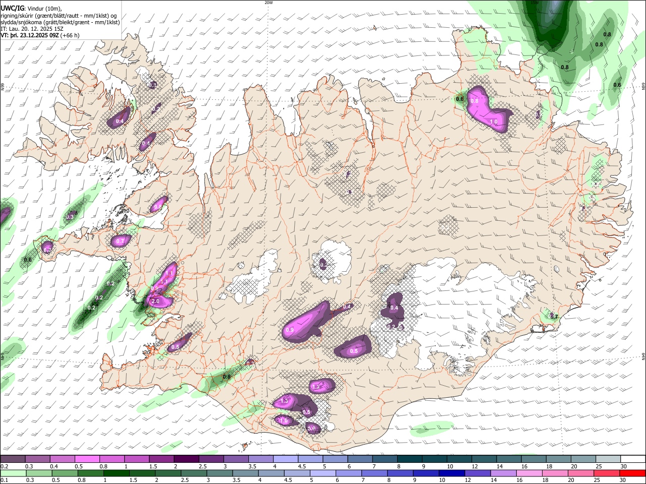Click the 'IT: Lau. 20. 12. 2025 15Z' line

point(32,29)
